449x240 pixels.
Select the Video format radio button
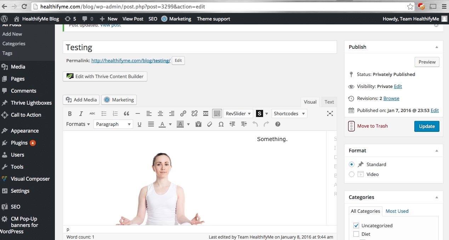tap(352, 174)
